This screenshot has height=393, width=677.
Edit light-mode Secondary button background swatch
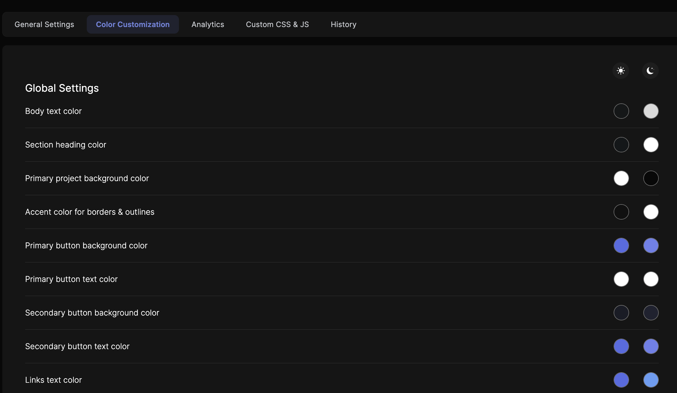[621, 313]
